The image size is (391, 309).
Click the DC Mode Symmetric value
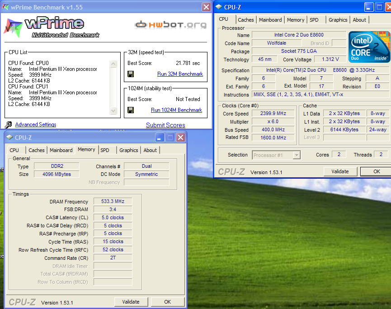click(146, 175)
